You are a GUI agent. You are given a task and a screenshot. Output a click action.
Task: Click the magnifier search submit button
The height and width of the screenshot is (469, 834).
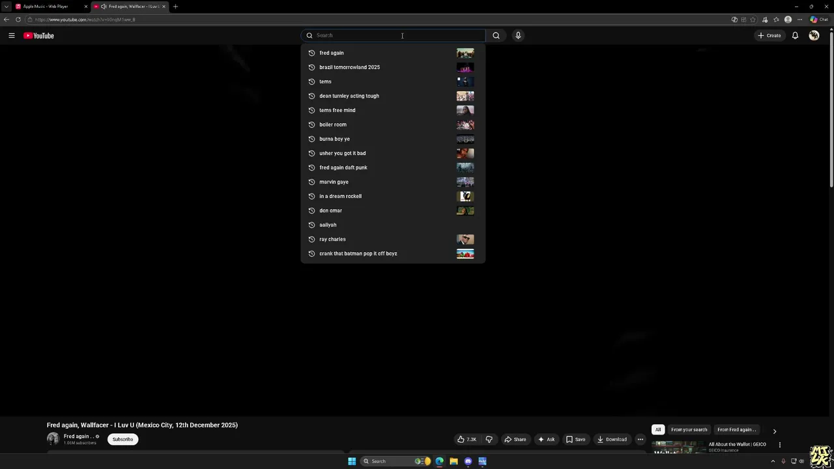496,36
